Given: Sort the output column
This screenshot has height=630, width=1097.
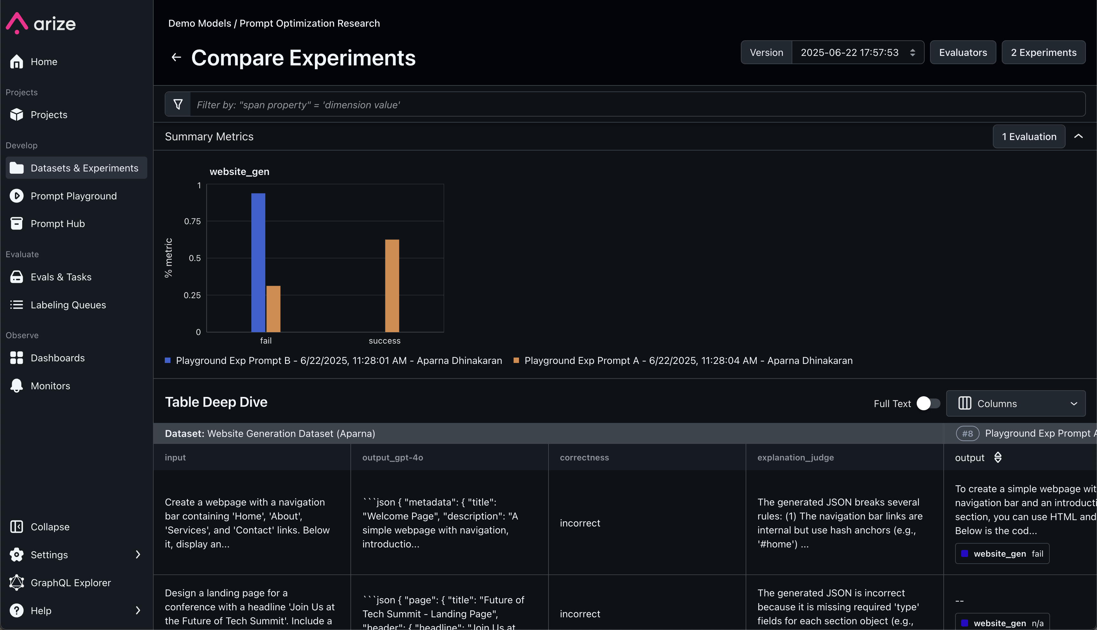Looking at the screenshot, I should tap(998, 457).
